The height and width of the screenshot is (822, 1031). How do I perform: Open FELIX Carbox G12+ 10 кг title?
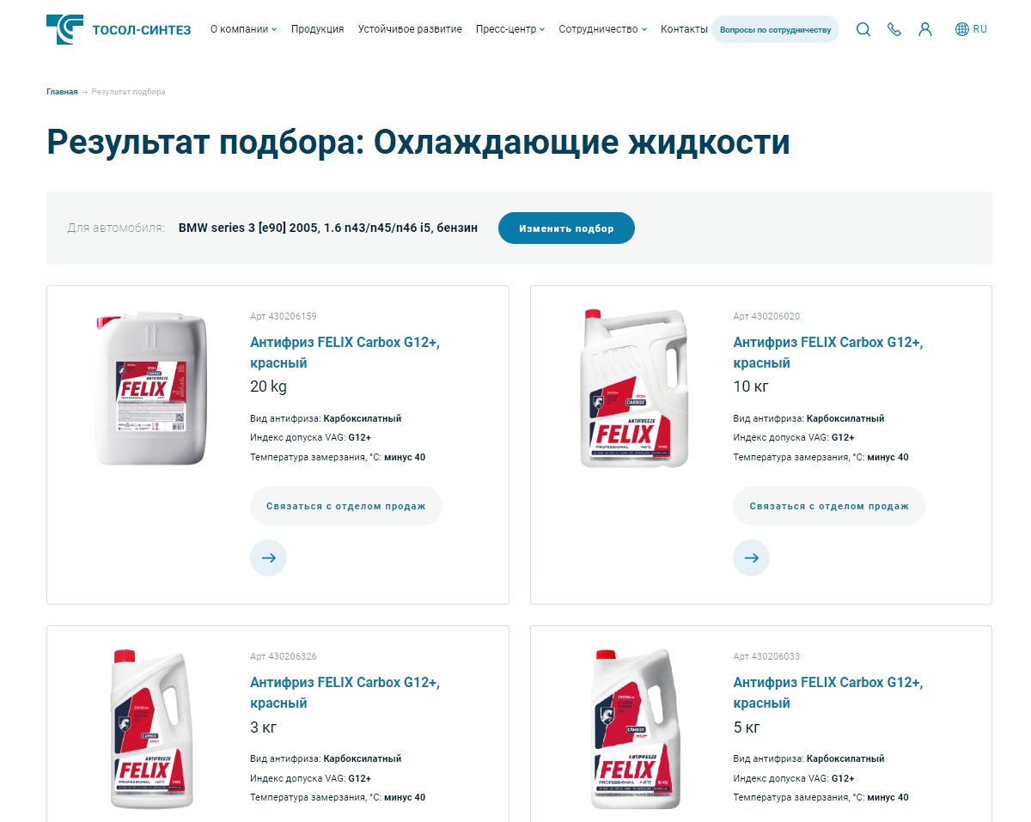[x=827, y=352]
